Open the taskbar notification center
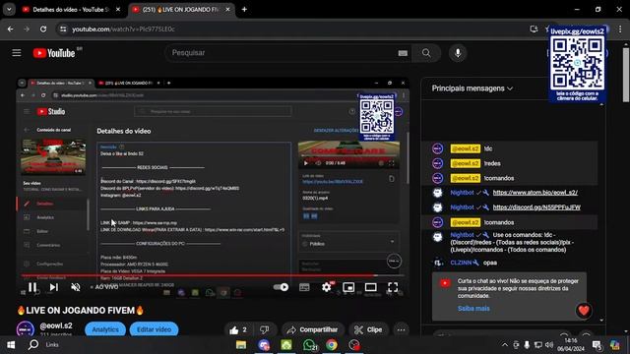The height and width of the screenshot is (354, 630). click(598, 345)
